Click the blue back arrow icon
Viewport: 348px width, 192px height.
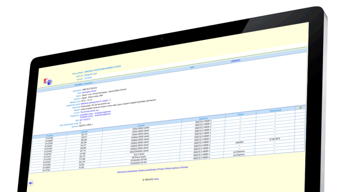31,183
